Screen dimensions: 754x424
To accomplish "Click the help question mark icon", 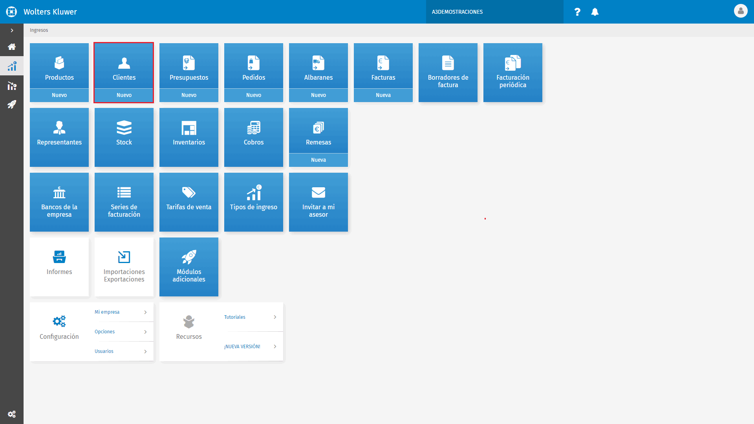I will pos(577,12).
